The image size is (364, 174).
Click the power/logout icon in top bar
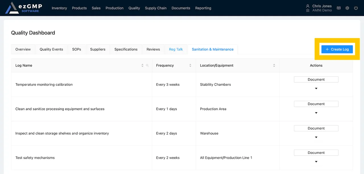[x=356, y=8]
